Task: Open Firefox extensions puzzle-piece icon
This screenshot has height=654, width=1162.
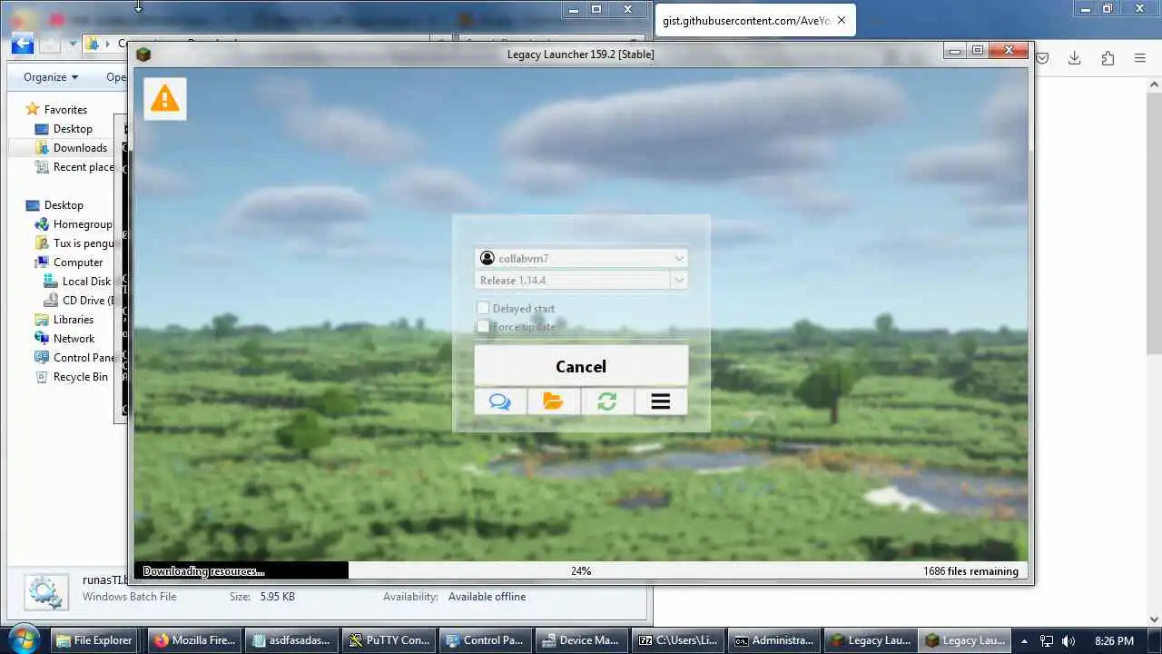Action: click(x=1108, y=58)
